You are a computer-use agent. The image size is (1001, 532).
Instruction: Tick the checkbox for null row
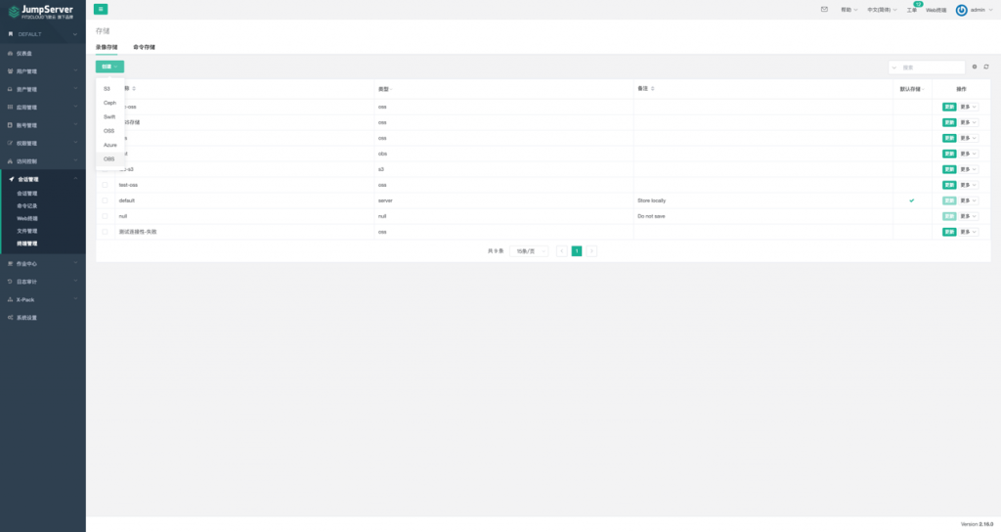click(x=105, y=216)
